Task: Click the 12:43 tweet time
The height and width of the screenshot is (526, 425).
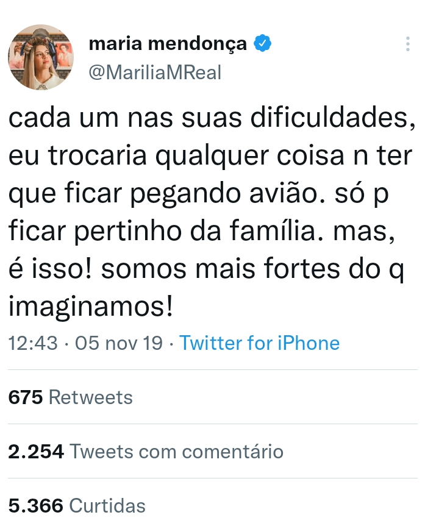Action: click(x=33, y=343)
